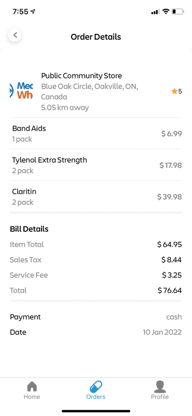The height and width of the screenshot is (416, 192).
Task: Tap the Wi-Fi status icon
Action: (166, 11)
